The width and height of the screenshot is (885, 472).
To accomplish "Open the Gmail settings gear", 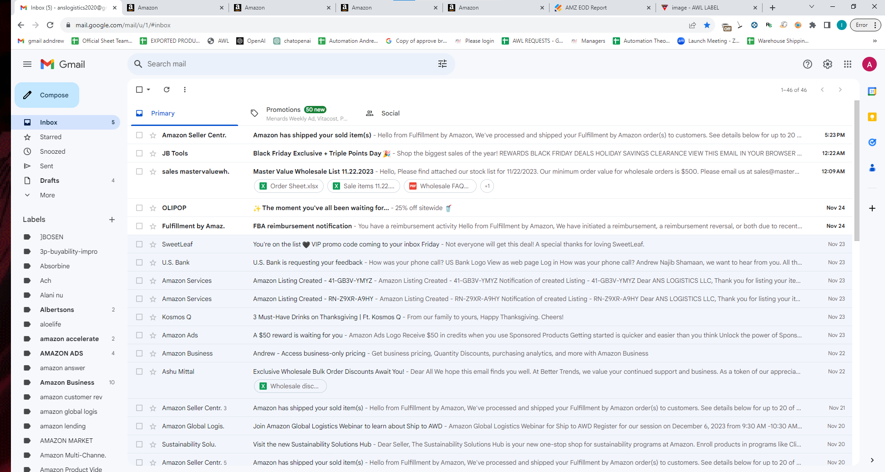I will pos(828,65).
